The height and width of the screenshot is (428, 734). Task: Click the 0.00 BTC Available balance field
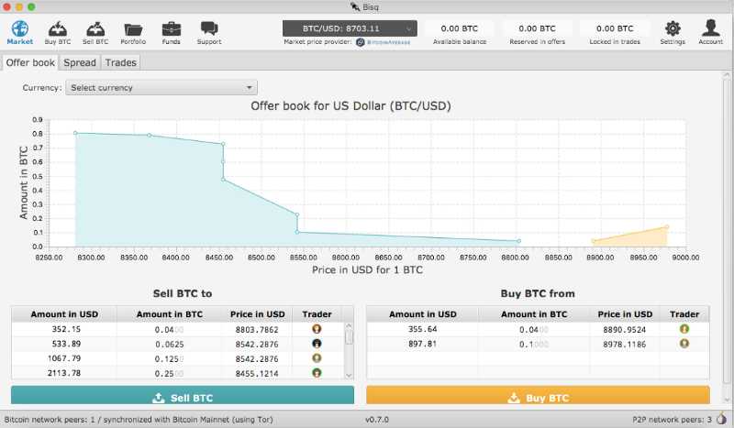pyautogui.click(x=460, y=28)
